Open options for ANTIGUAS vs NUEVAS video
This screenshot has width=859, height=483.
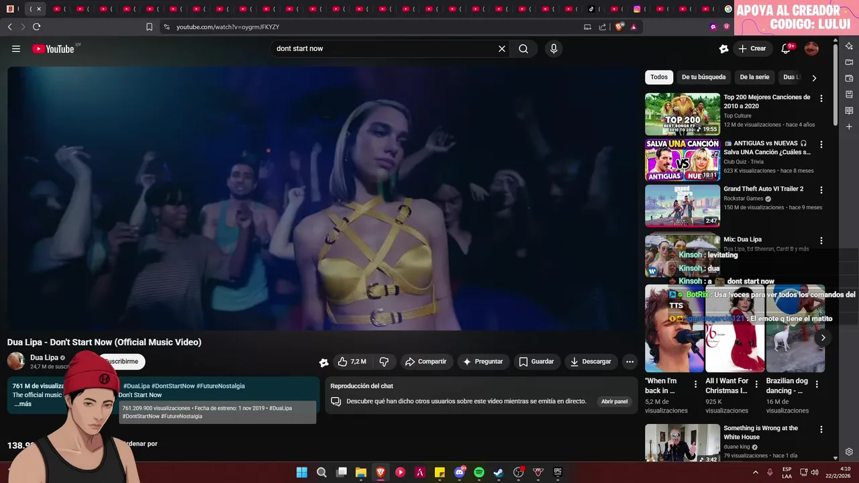point(821,144)
